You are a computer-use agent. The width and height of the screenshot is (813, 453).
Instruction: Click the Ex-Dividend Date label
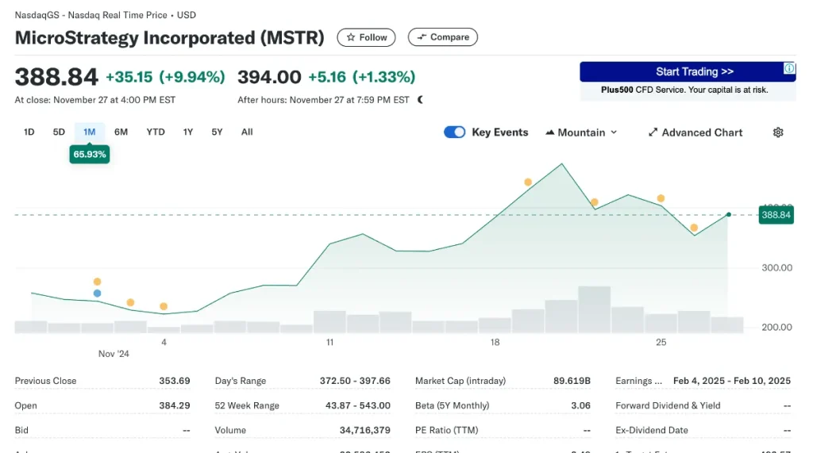(652, 430)
